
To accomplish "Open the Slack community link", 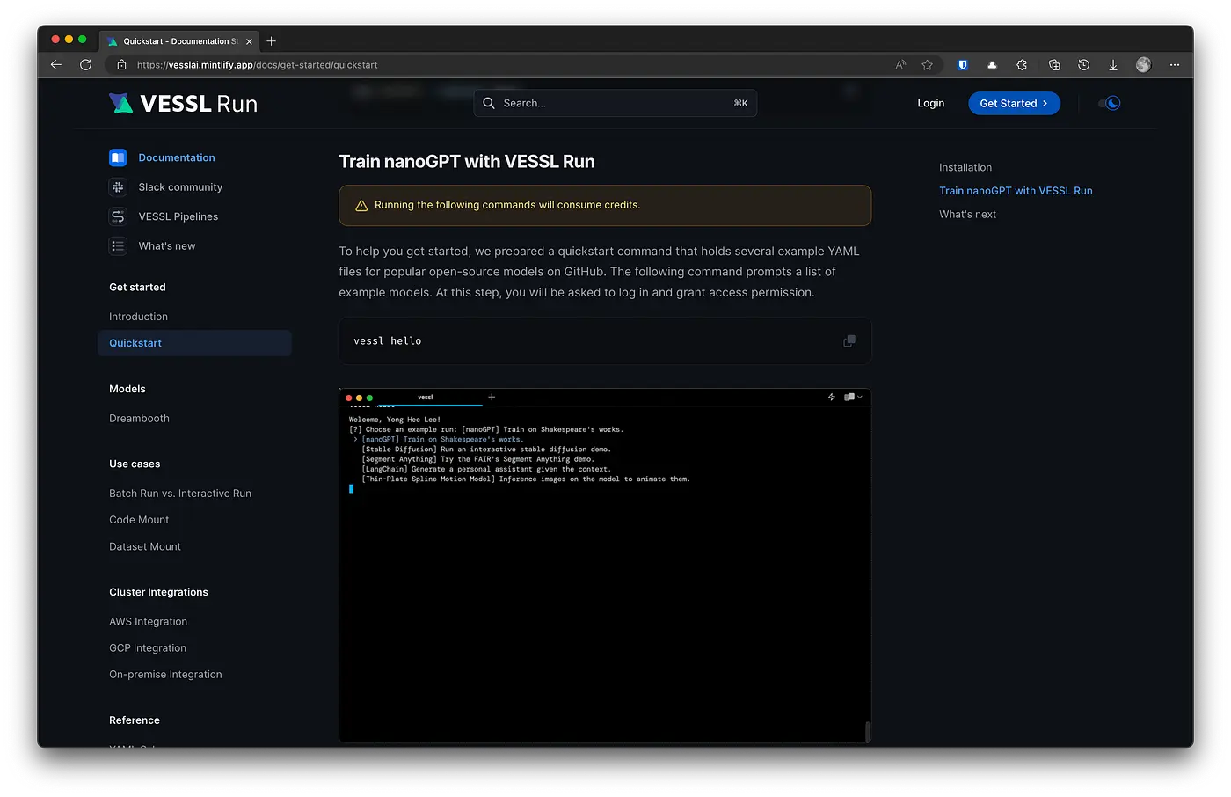I will (x=180, y=187).
